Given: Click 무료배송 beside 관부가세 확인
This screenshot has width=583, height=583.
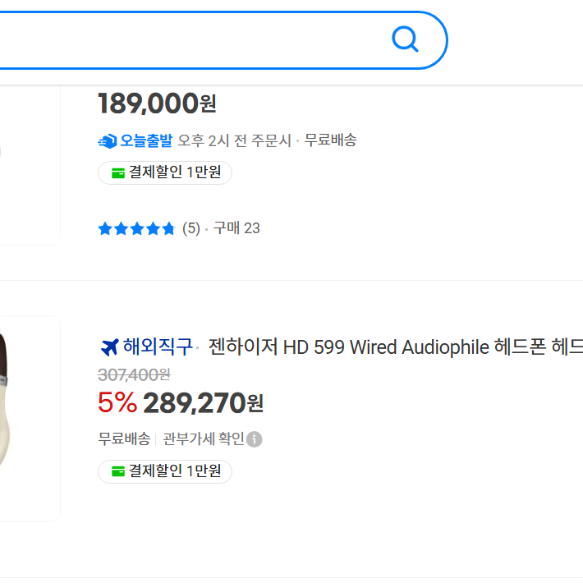Looking at the screenshot, I should click(x=123, y=439).
